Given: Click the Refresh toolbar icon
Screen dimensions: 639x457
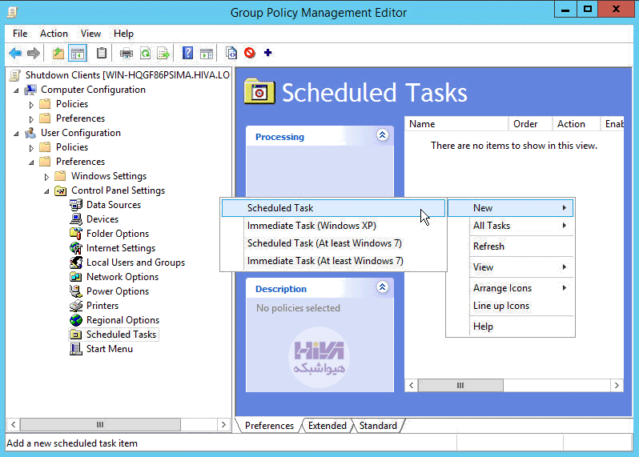Looking at the screenshot, I should pos(145,53).
